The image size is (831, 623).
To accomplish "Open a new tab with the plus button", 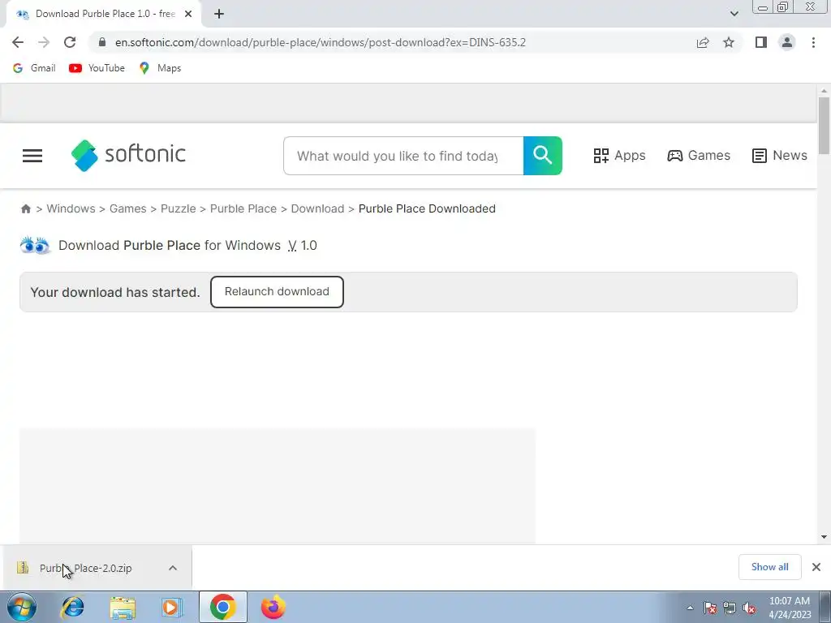I will (x=219, y=15).
